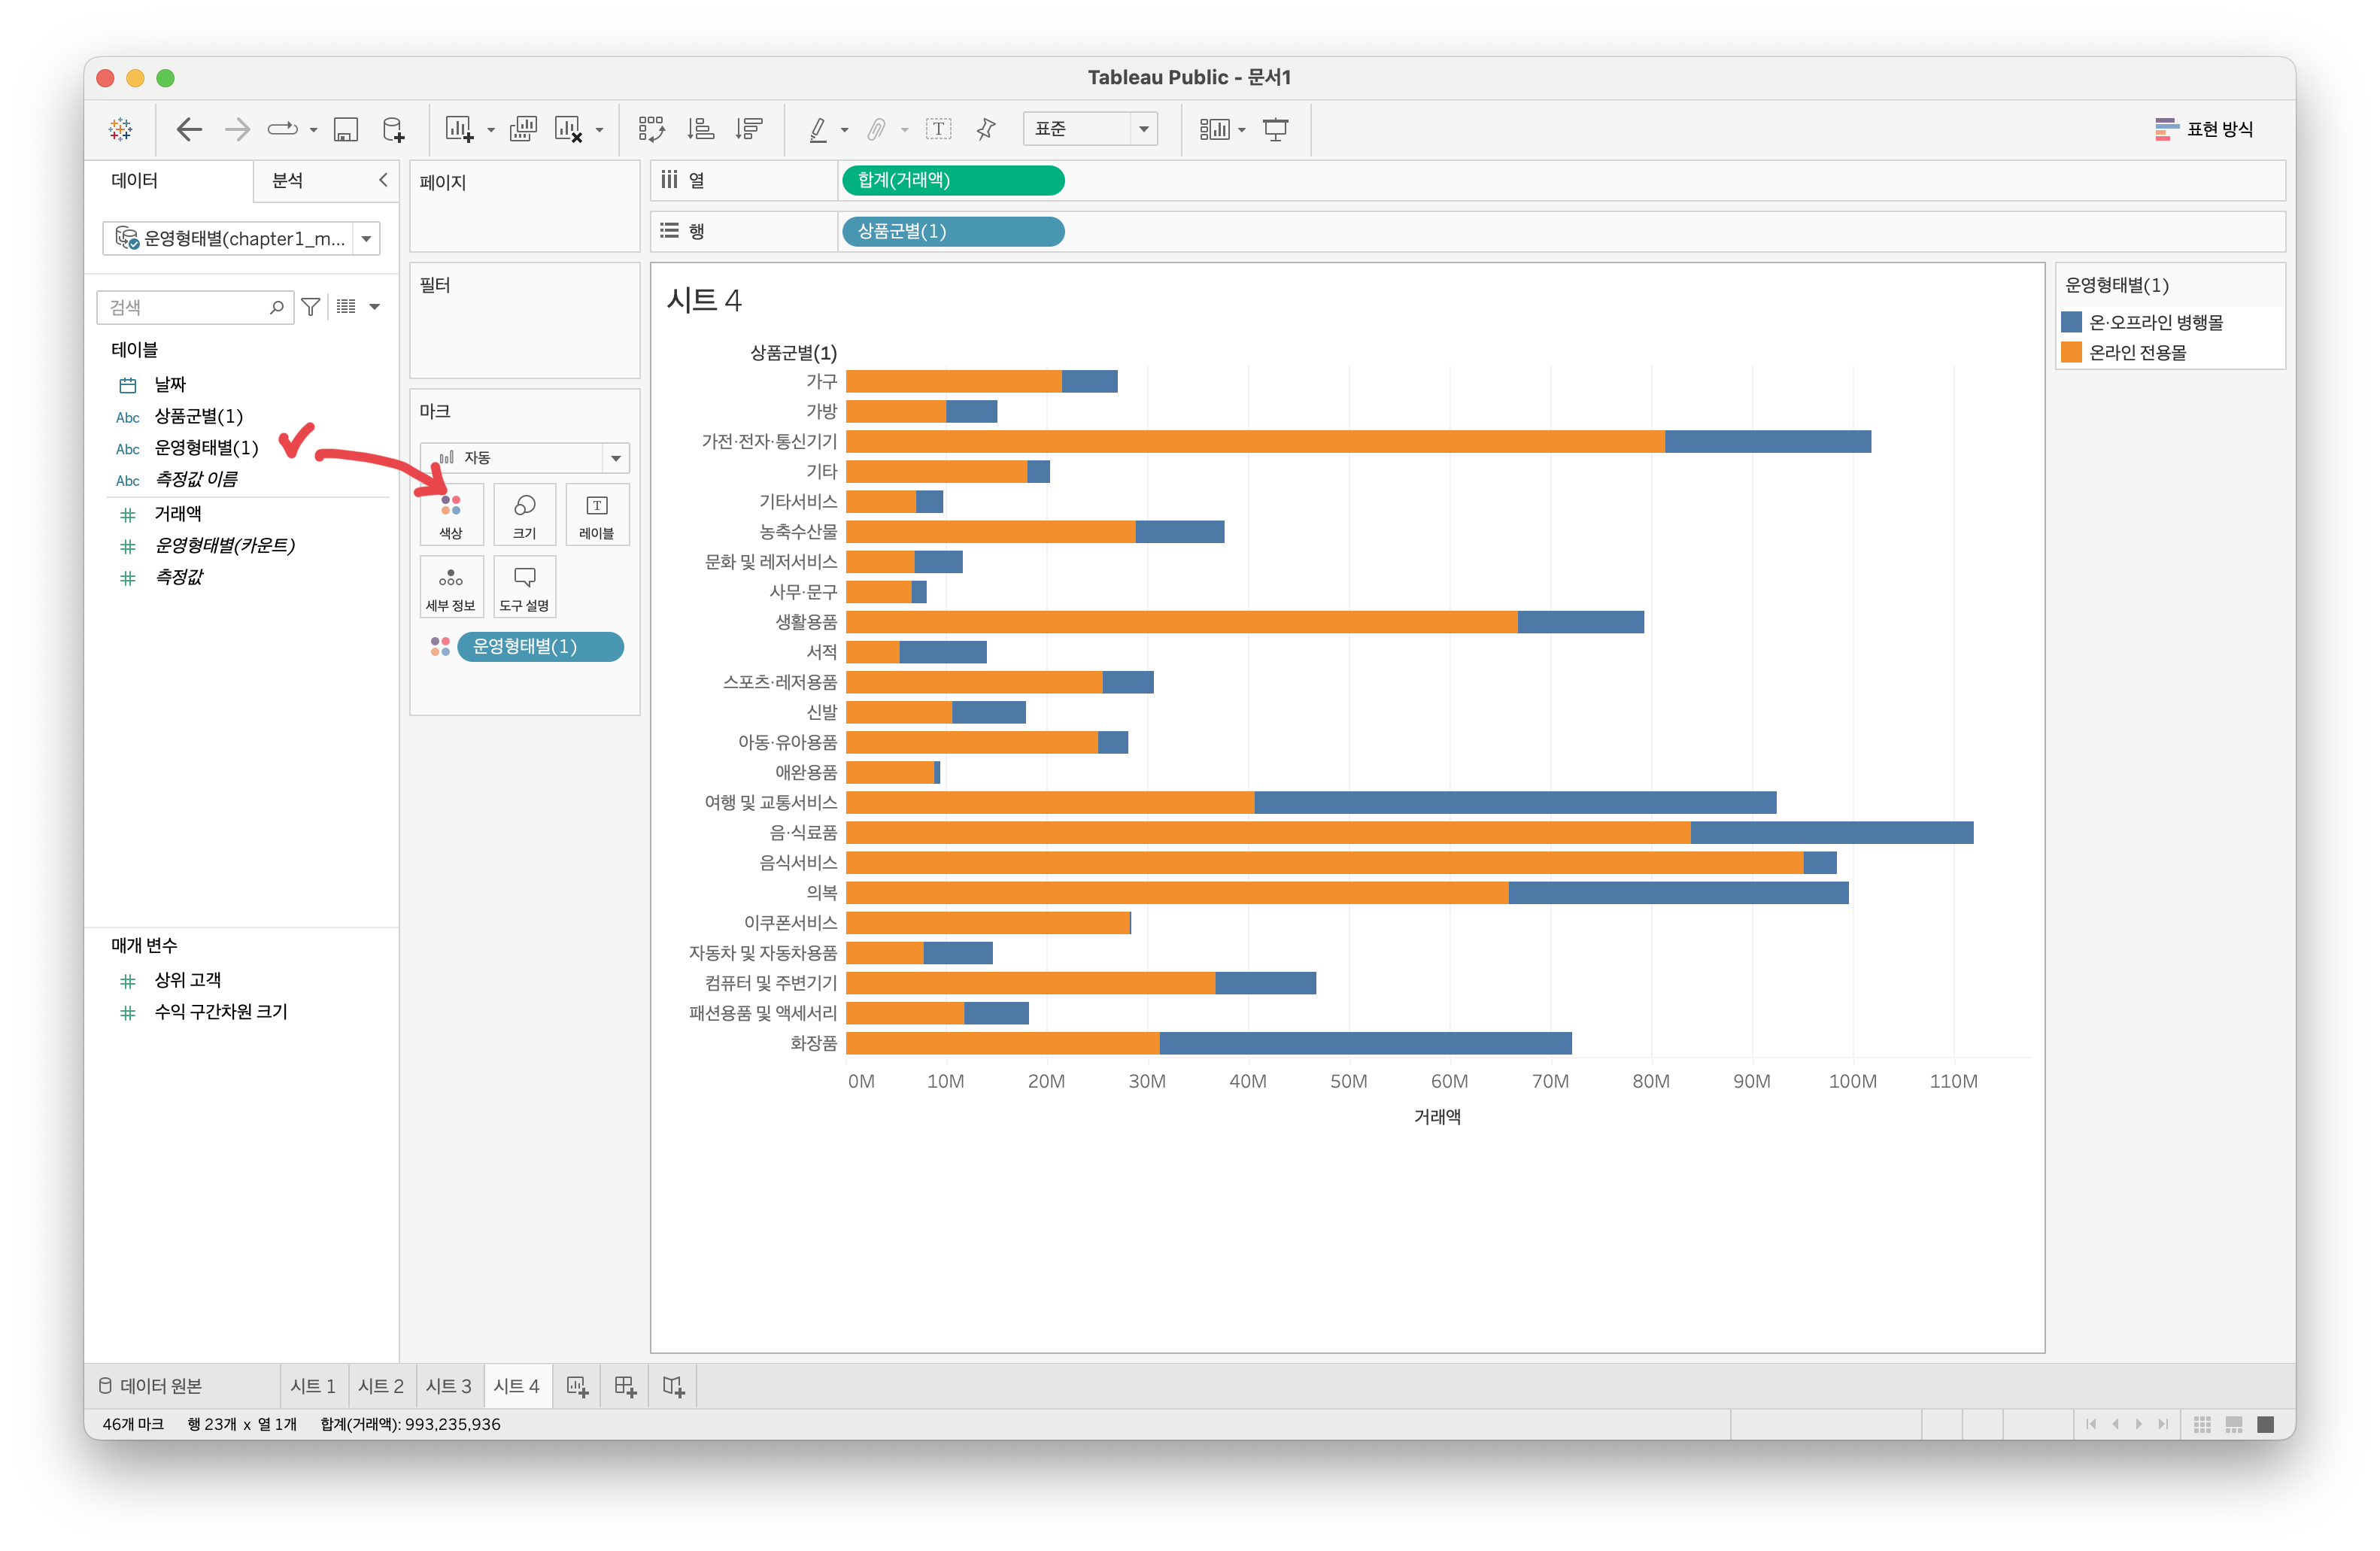
Task: Sort ascending using toolbar icon
Action: (x=700, y=129)
